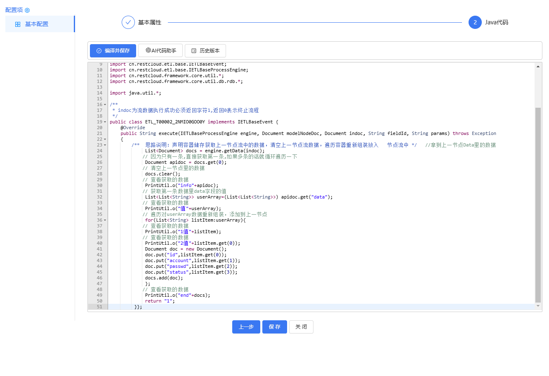Image resolution: width=549 pixels, height=376 pixels.
Task: Click the 'List<Document> docs = engine.getData(indoc);' line
Action: (x=205, y=151)
